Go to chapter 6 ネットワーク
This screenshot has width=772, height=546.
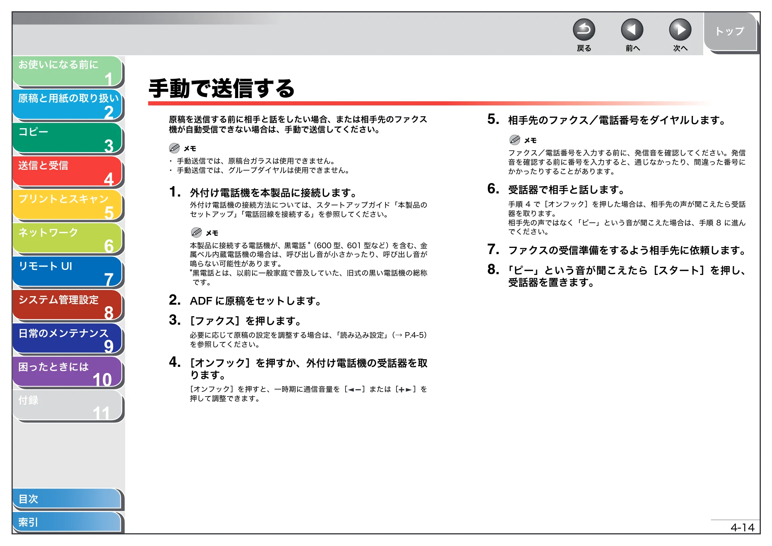tap(68, 239)
